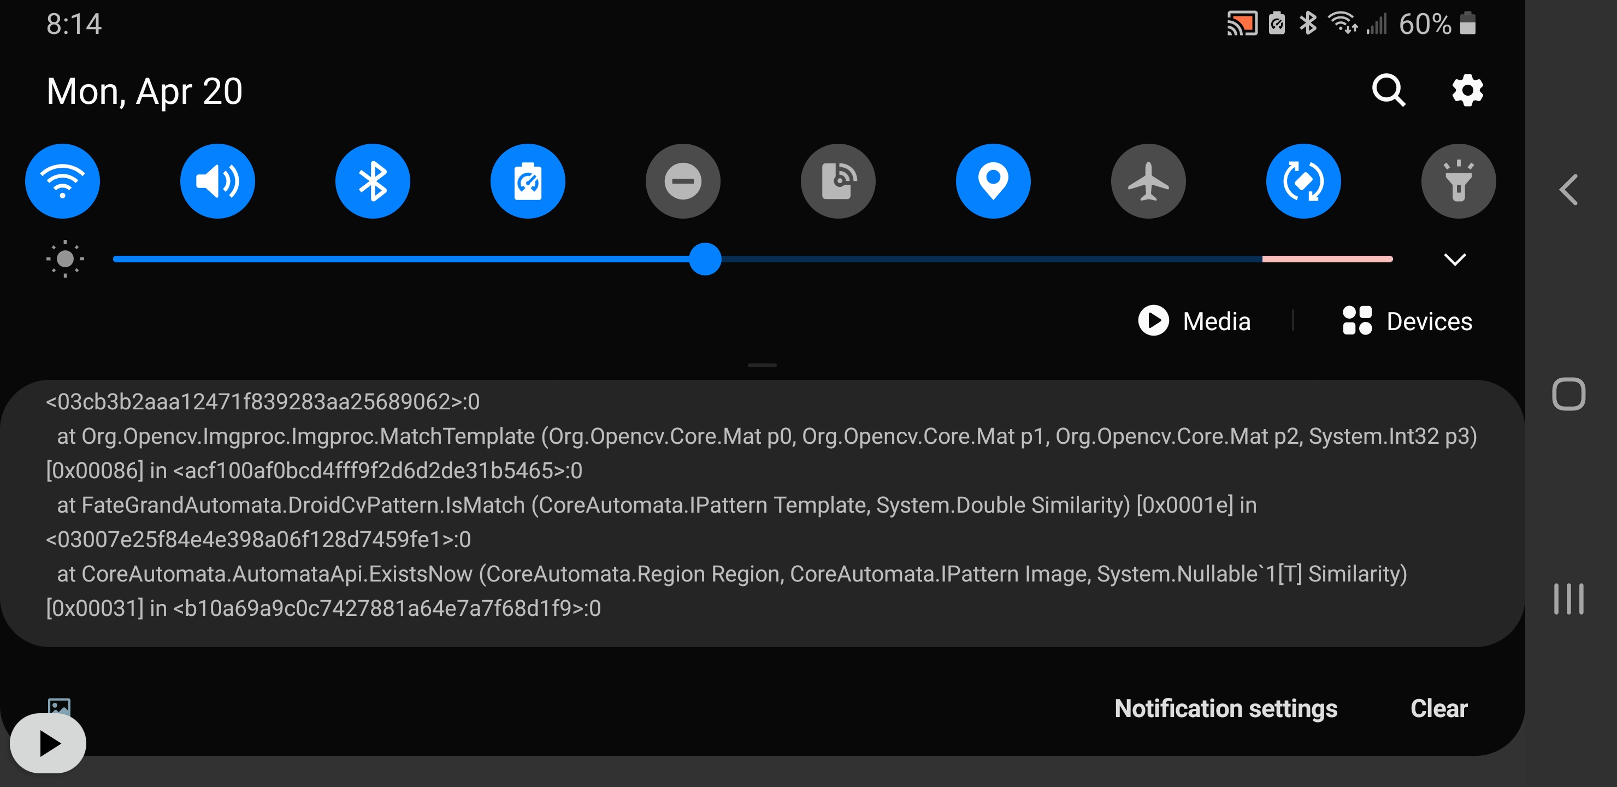Toggle Auto rotate quick setting

pos(1303,181)
